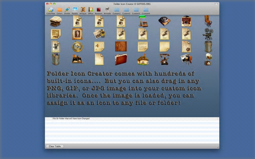Pick the JPEG image document icon
This screenshot has width=255, height=159.
143,34
